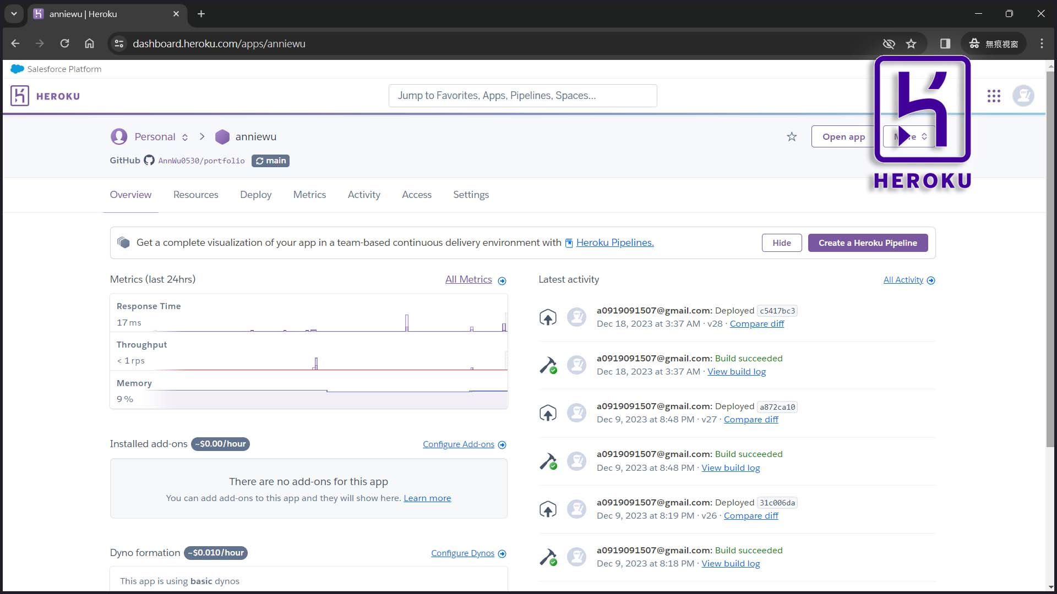Click the main branch badge
The height and width of the screenshot is (594, 1057).
pyautogui.click(x=270, y=161)
